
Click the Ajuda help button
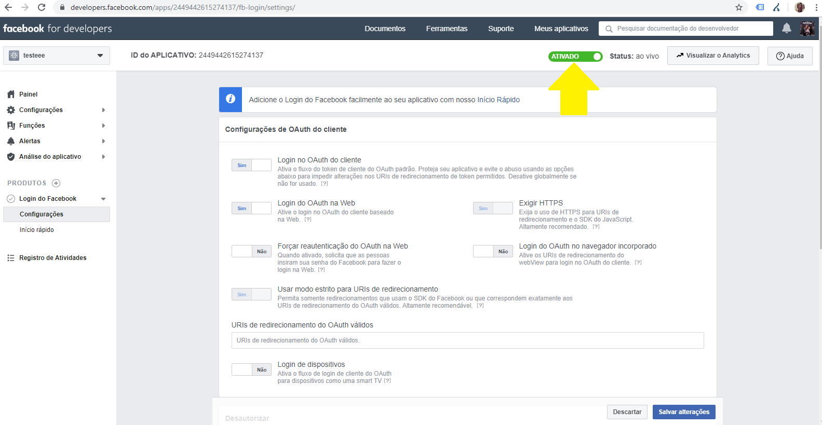(x=790, y=56)
